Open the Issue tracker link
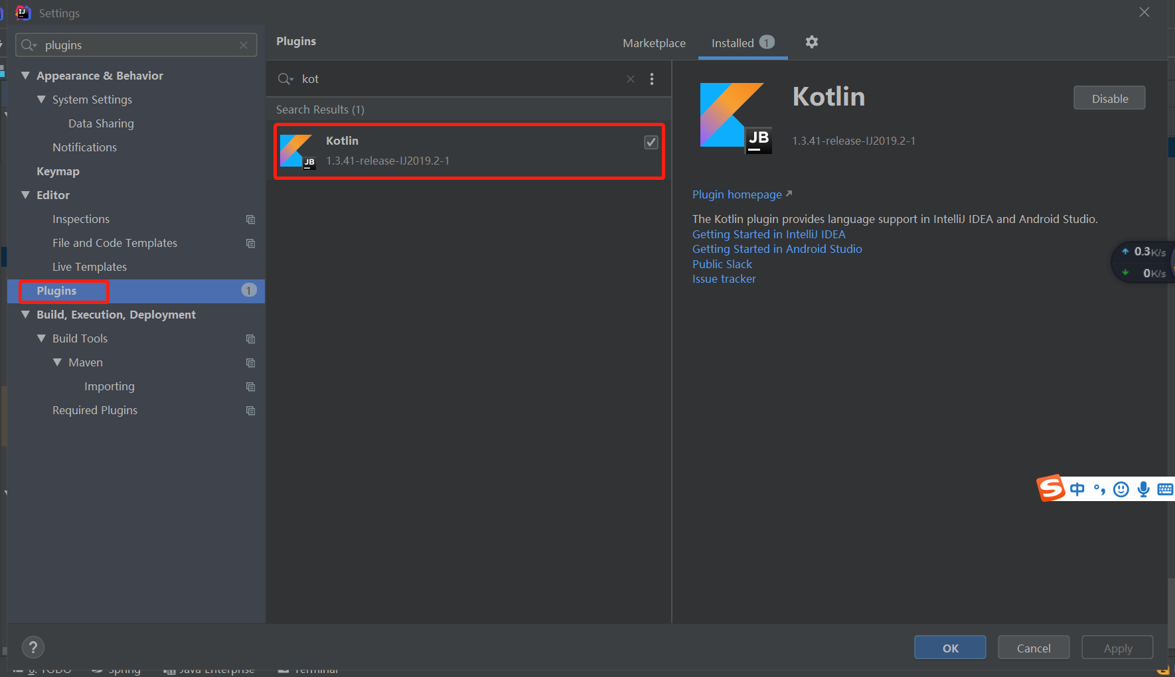The image size is (1175, 677). [724, 279]
